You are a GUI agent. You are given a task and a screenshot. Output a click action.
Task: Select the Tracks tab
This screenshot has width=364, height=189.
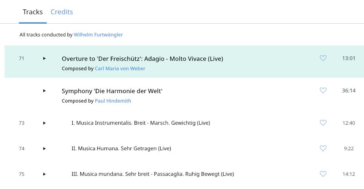point(33,12)
